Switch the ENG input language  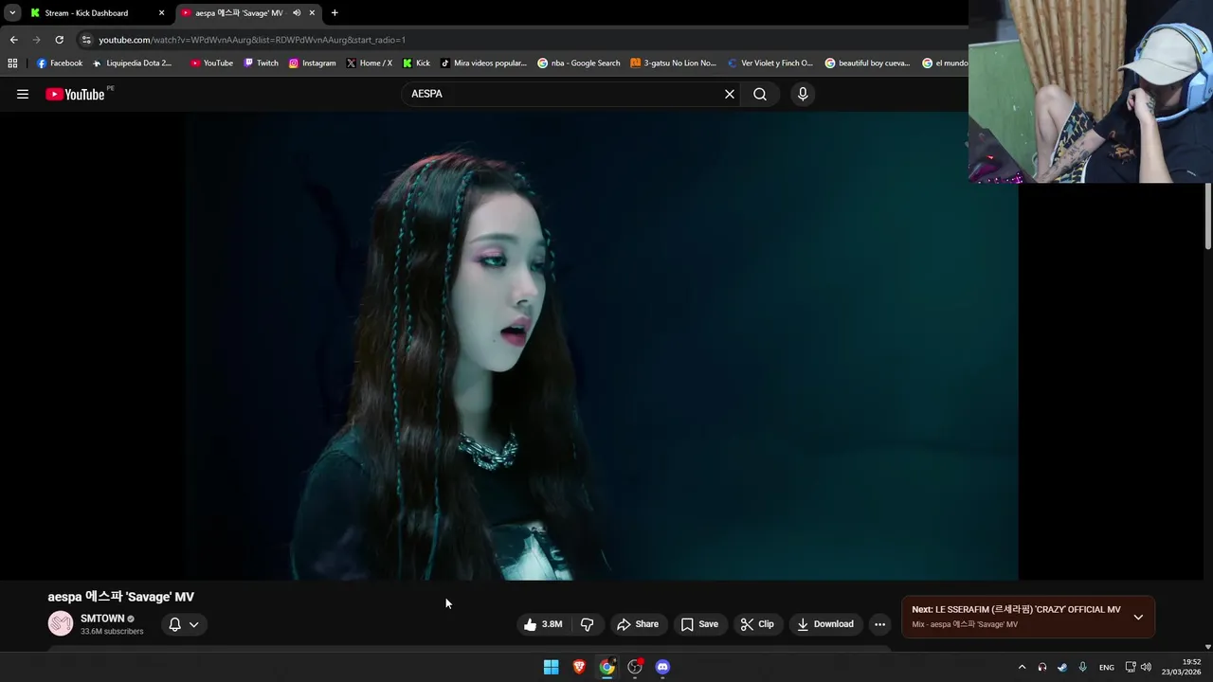click(1106, 668)
